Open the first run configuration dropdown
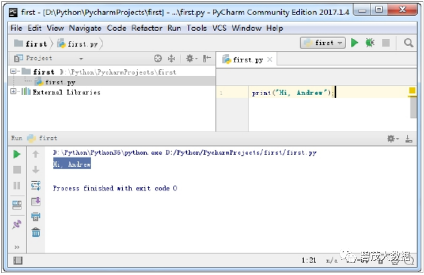Screen dimensions: 424x275 click(323, 43)
